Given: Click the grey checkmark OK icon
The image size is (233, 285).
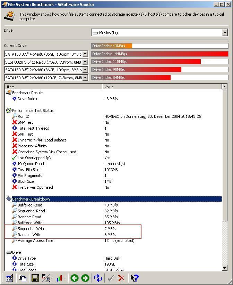Looking at the screenshot, I should [x=111, y=278].
